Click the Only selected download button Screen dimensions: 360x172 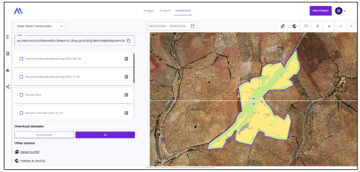[x=44, y=135]
